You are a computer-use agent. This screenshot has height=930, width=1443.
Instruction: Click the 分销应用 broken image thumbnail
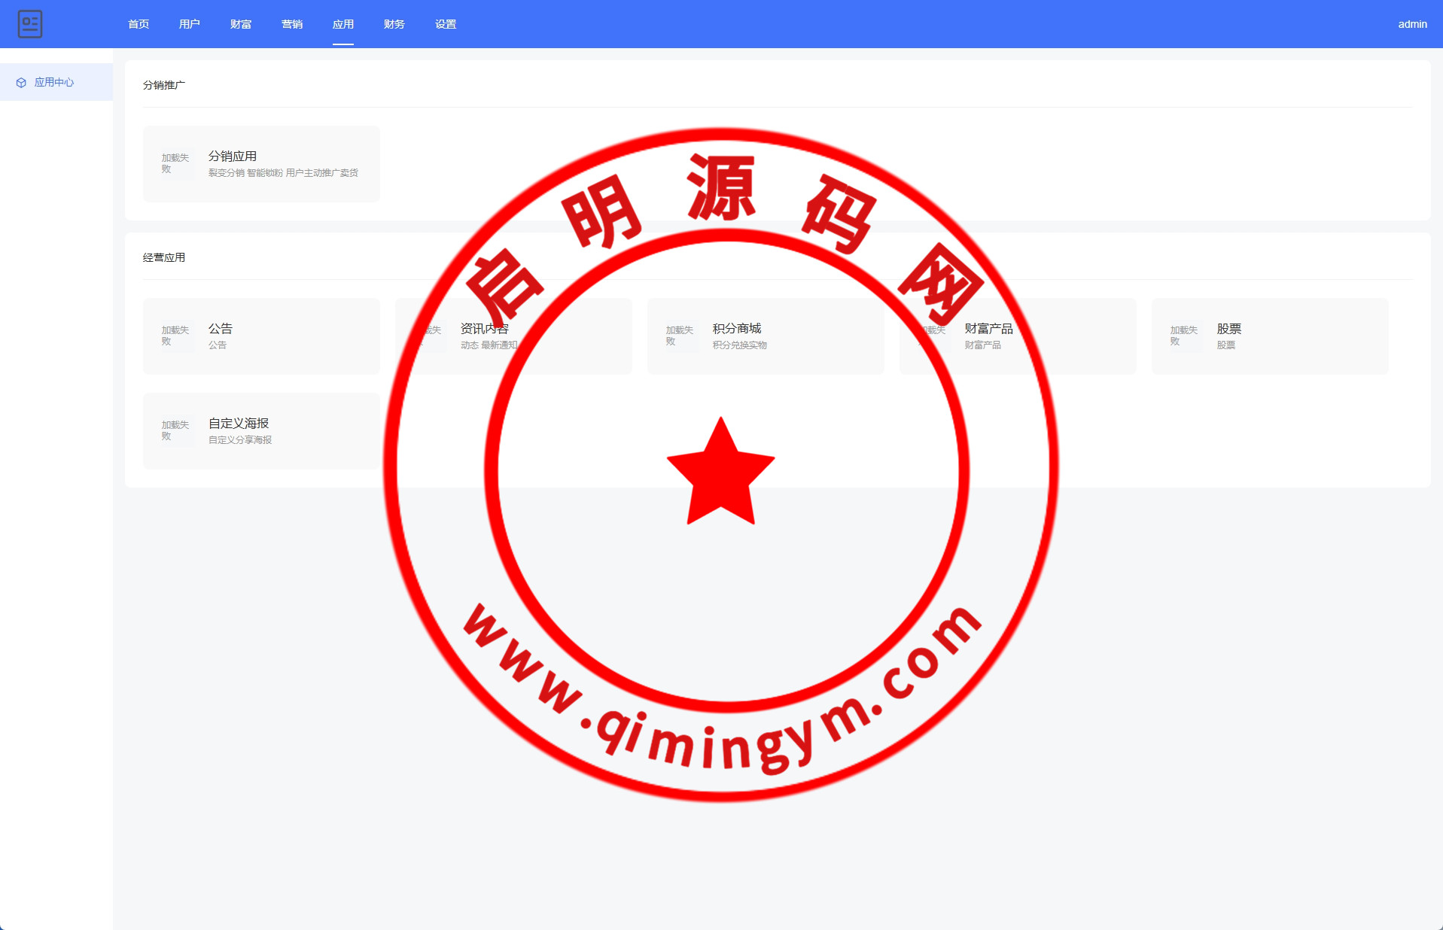pos(176,164)
